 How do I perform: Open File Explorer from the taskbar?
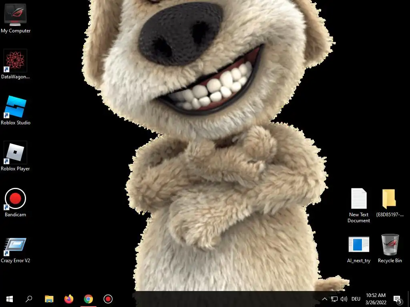coord(49,299)
